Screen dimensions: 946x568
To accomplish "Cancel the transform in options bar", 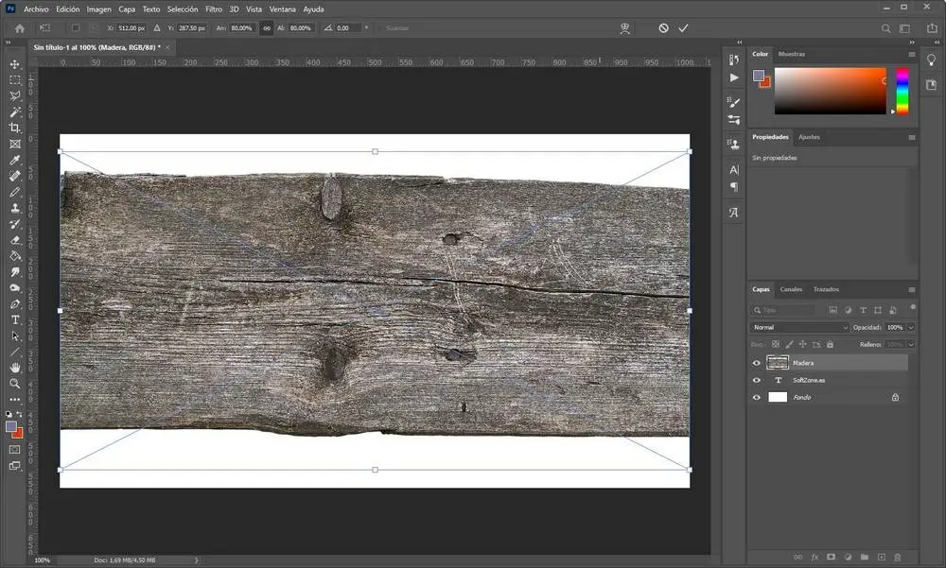I will click(663, 28).
